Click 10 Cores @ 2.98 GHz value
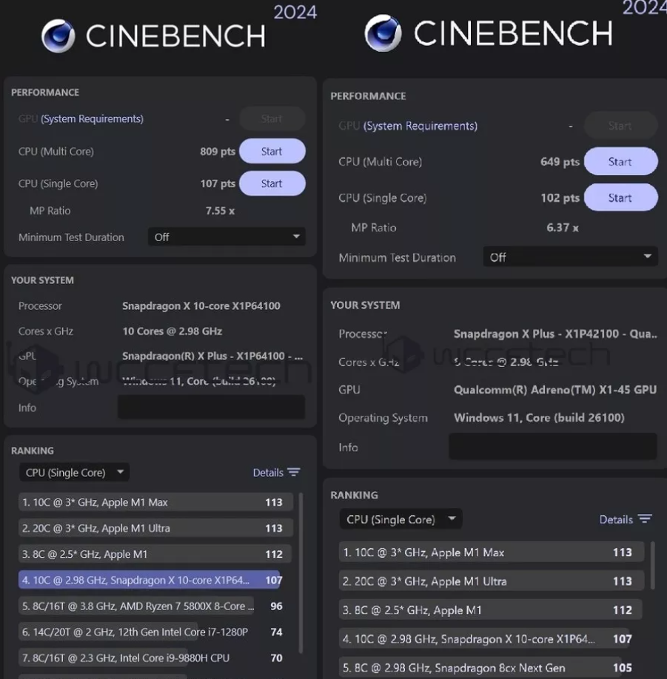 pos(172,331)
